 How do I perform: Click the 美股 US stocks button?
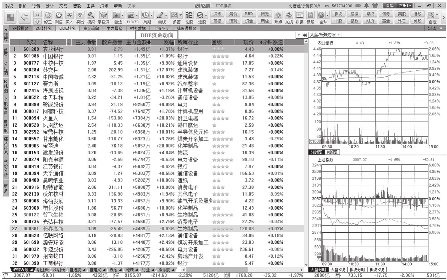point(418,21)
